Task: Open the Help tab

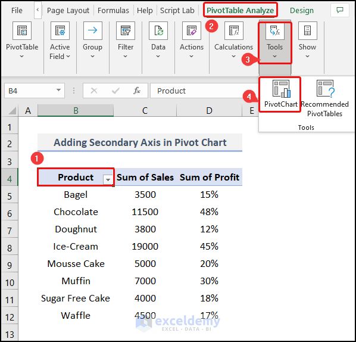Action: (x=145, y=10)
